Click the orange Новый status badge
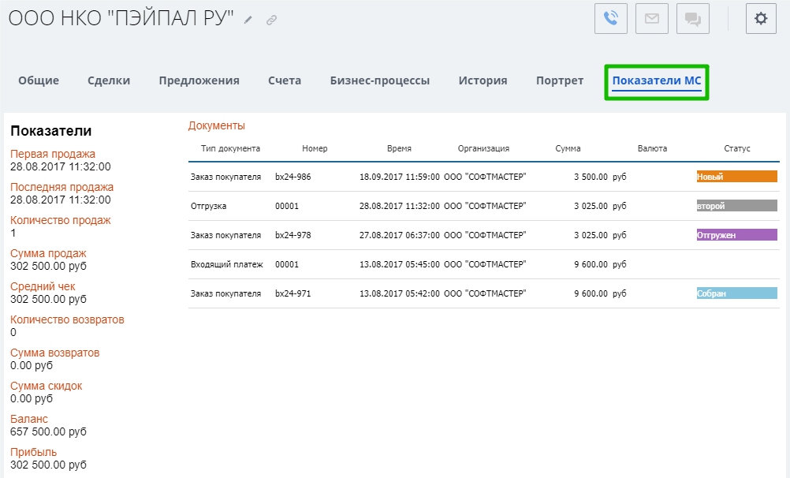This screenshot has width=790, height=478. click(x=736, y=177)
